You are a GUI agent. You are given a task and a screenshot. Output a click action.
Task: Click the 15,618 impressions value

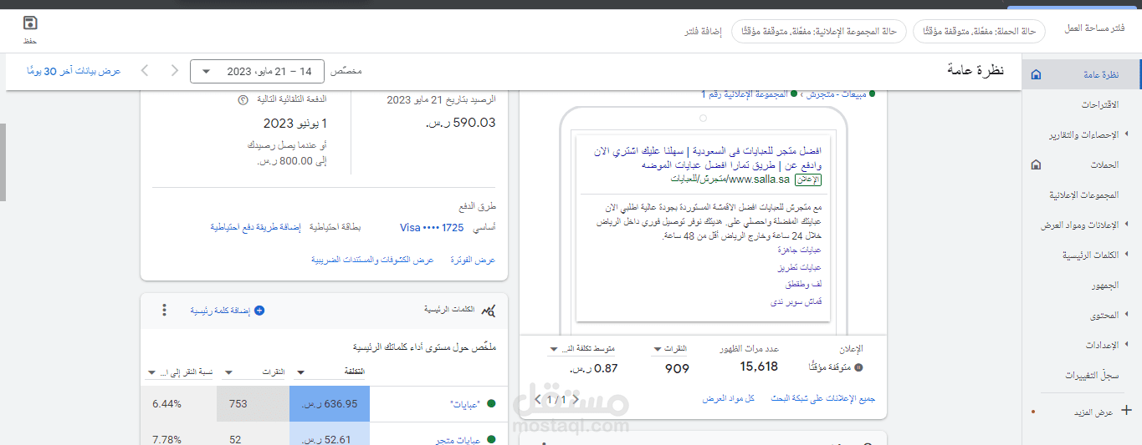tap(759, 367)
